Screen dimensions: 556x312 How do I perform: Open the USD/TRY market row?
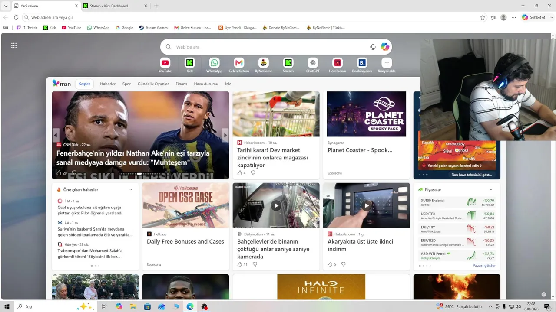(x=457, y=216)
